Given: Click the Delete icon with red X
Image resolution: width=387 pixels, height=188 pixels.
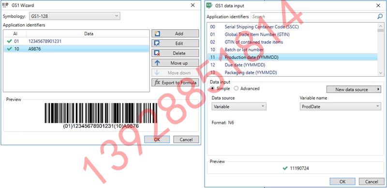Looking at the screenshot, I should (157, 53).
